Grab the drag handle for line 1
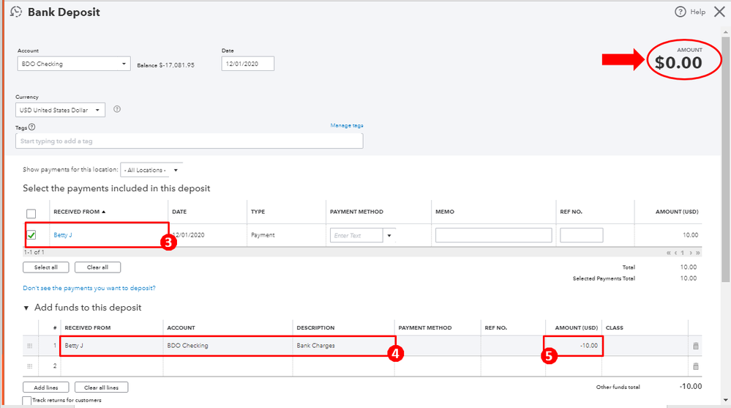The width and height of the screenshot is (731, 408). click(30, 346)
